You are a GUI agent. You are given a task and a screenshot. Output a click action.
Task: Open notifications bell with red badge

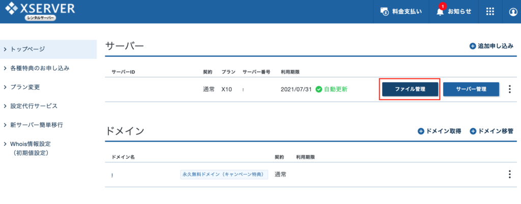[x=440, y=12]
